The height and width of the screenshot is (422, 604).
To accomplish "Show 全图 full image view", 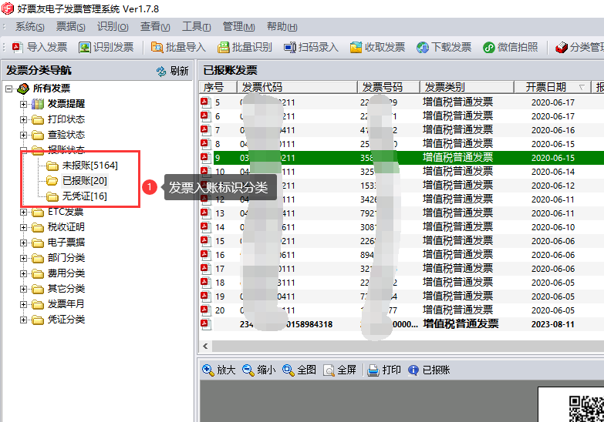I will click(289, 370).
